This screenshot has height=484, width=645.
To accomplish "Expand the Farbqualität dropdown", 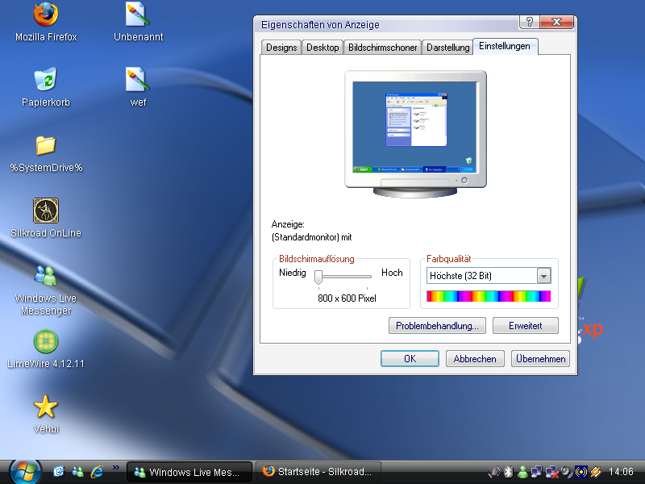I will coord(543,276).
